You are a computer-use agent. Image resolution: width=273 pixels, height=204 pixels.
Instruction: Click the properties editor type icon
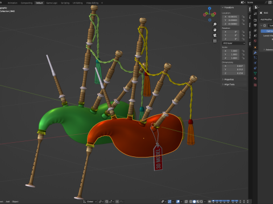click(x=257, y=7)
